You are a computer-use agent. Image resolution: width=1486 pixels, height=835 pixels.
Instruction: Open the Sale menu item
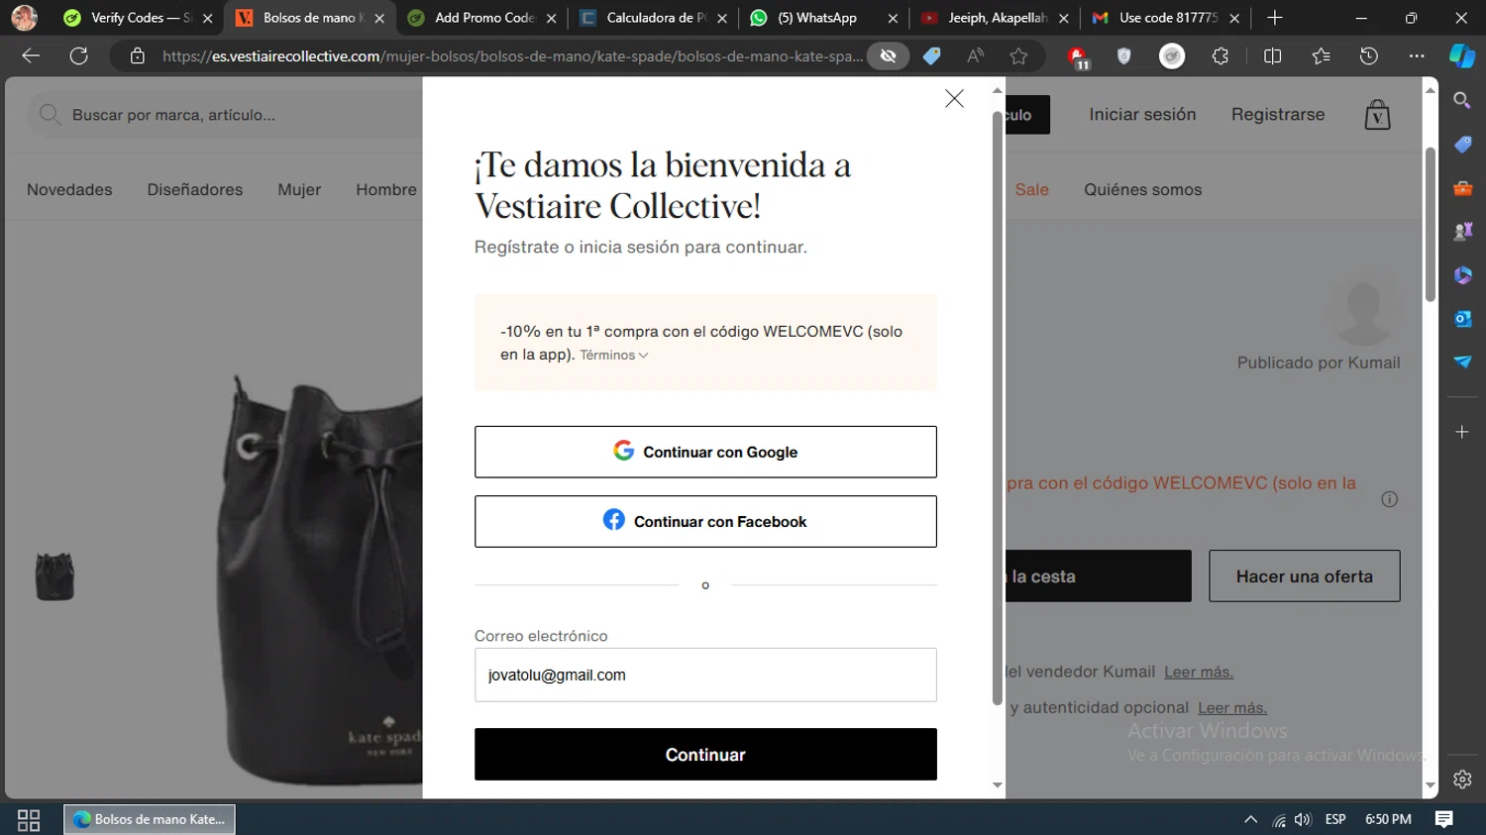(1031, 189)
